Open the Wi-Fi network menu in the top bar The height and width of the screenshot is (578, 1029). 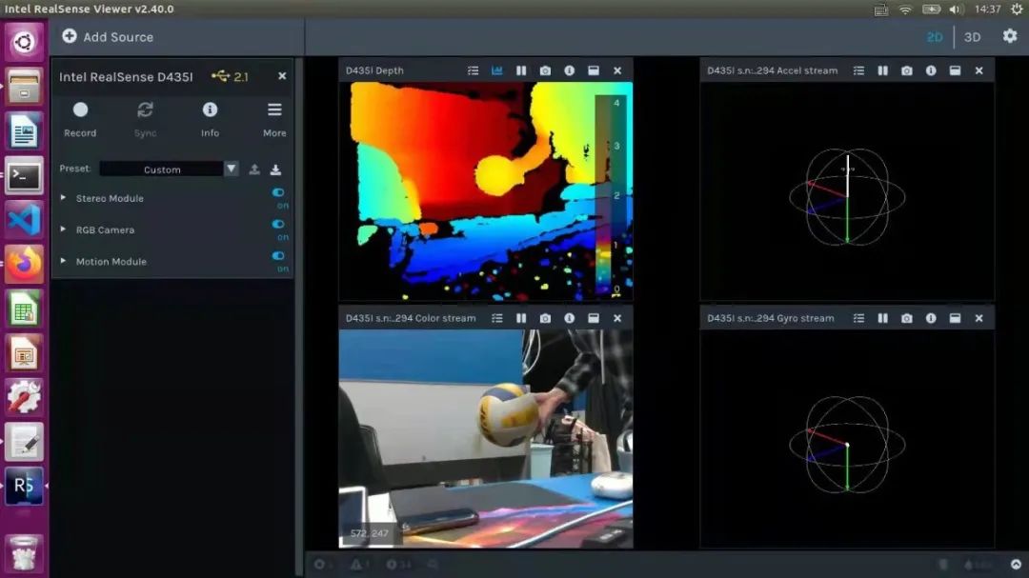click(905, 10)
